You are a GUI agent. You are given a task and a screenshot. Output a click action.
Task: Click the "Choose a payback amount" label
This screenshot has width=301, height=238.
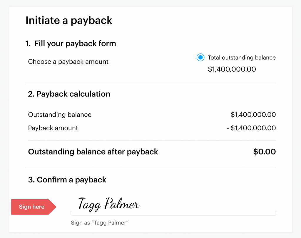click(68, 62)
